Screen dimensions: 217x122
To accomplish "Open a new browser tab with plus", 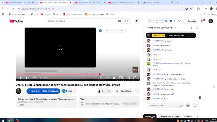I will [x=178, y=3].
